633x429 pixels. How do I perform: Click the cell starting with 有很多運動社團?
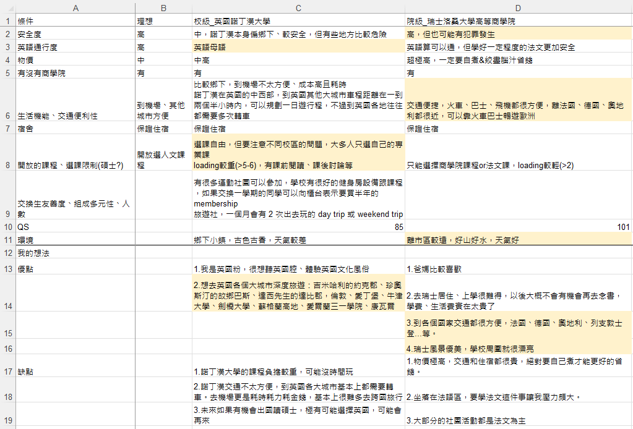(x=298, y=195)
